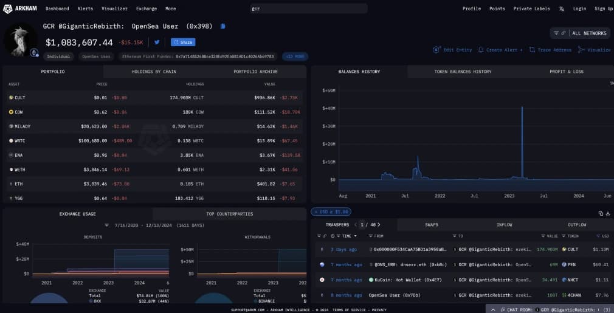Switch to the Holdings By Chain tab
Screen dimensions: 614x313
153,72
